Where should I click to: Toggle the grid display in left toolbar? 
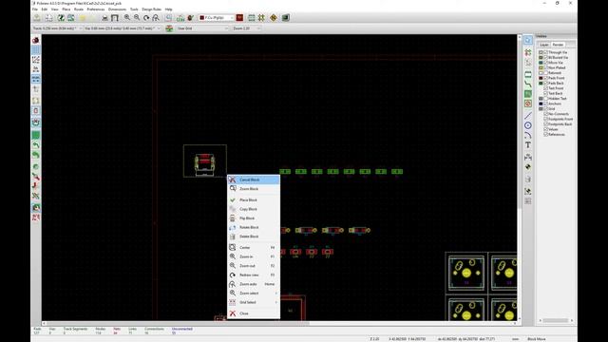[x=36, y=50]
